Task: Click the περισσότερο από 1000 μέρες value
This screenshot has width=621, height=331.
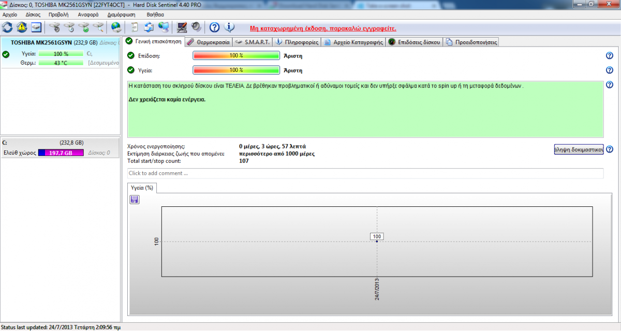Action: [x=277, y=154]
